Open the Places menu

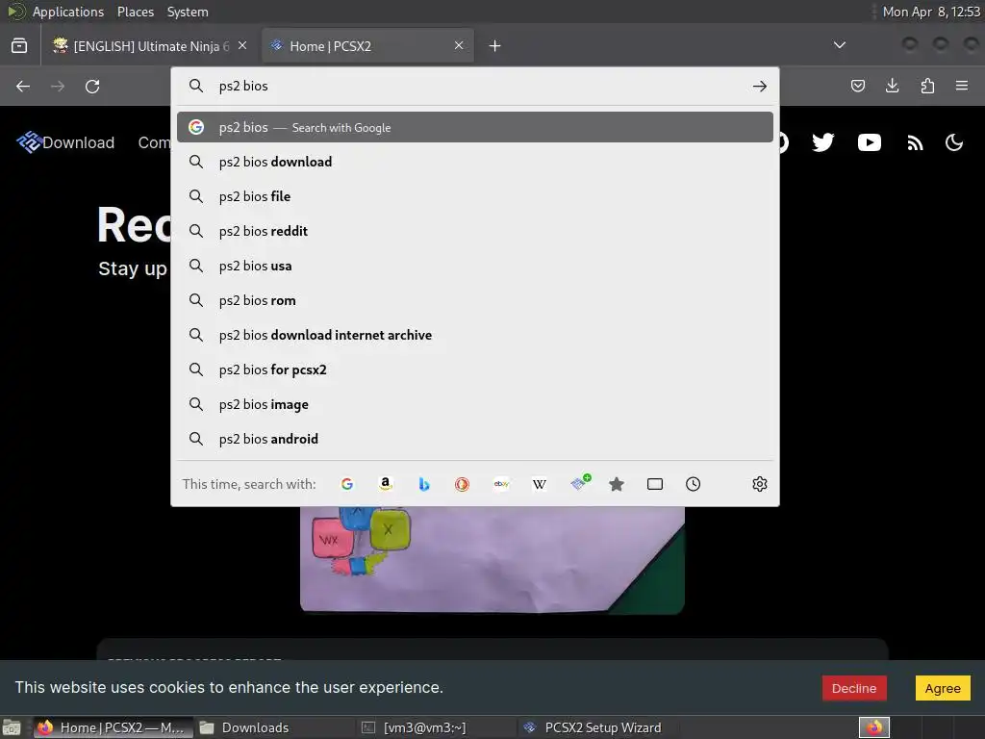pyautogui.click(x=136, y=12)
